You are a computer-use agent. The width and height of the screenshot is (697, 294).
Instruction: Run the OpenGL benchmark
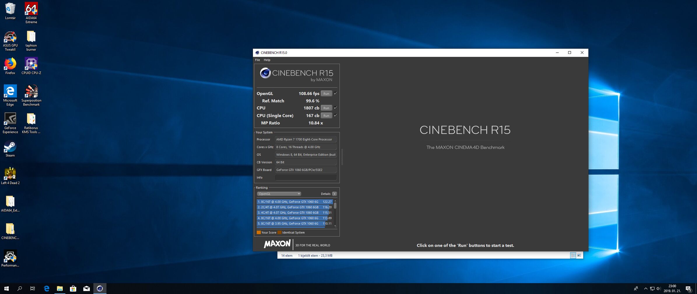[326, 94]
